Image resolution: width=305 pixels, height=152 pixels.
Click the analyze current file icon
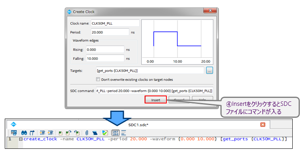(x=105, y=133)
